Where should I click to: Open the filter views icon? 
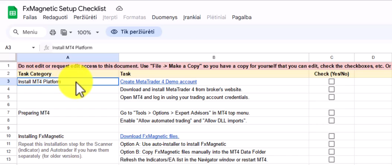pyautogui.click(x=64, y=32)
